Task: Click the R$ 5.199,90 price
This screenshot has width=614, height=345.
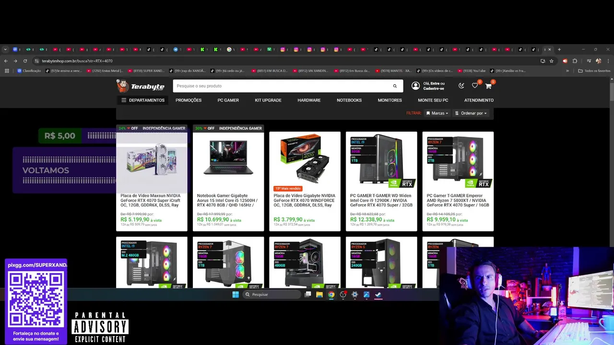Action: click(135, 219)
